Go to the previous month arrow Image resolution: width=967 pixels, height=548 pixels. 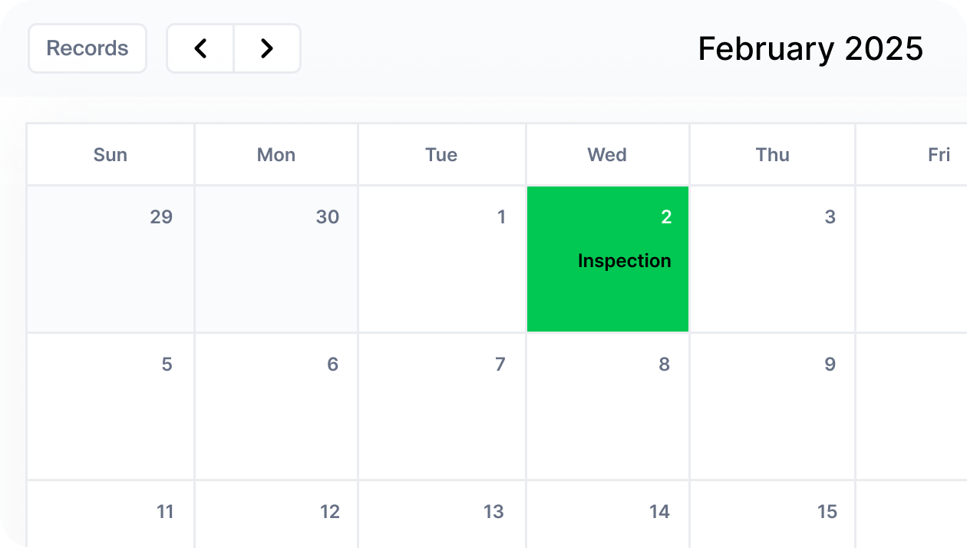200,48
